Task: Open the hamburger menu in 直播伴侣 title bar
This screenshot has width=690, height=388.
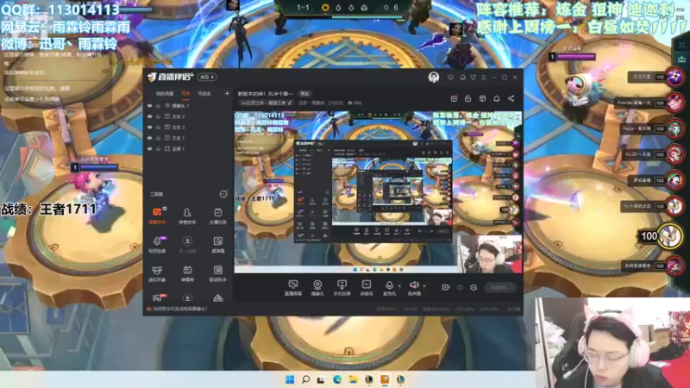Action: coord(484,78)
